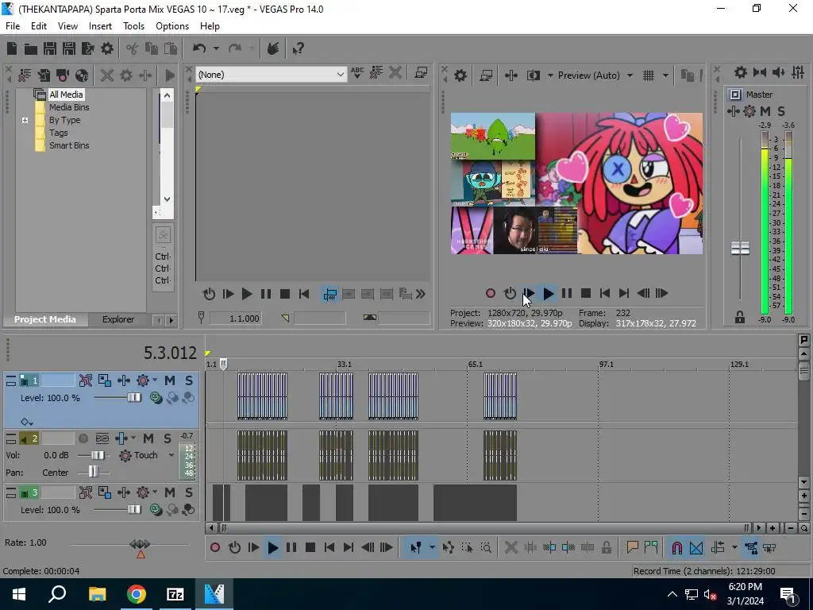Open Master bus settings gear icon
Viewport: 813px width, 610px height.
tap(741, 72)
